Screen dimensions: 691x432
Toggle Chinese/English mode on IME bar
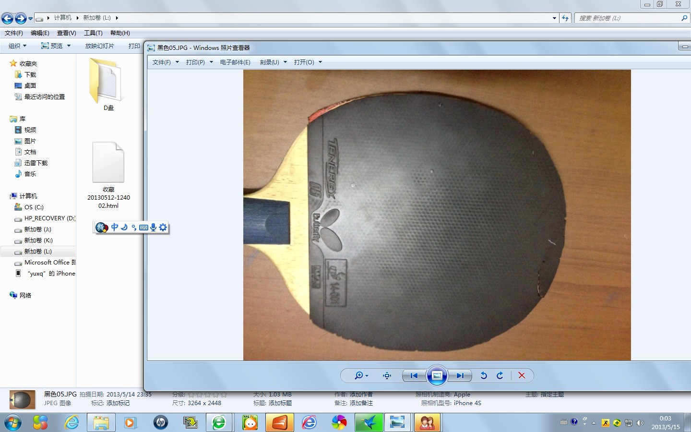pyautogui.click(x=115, y=227)
